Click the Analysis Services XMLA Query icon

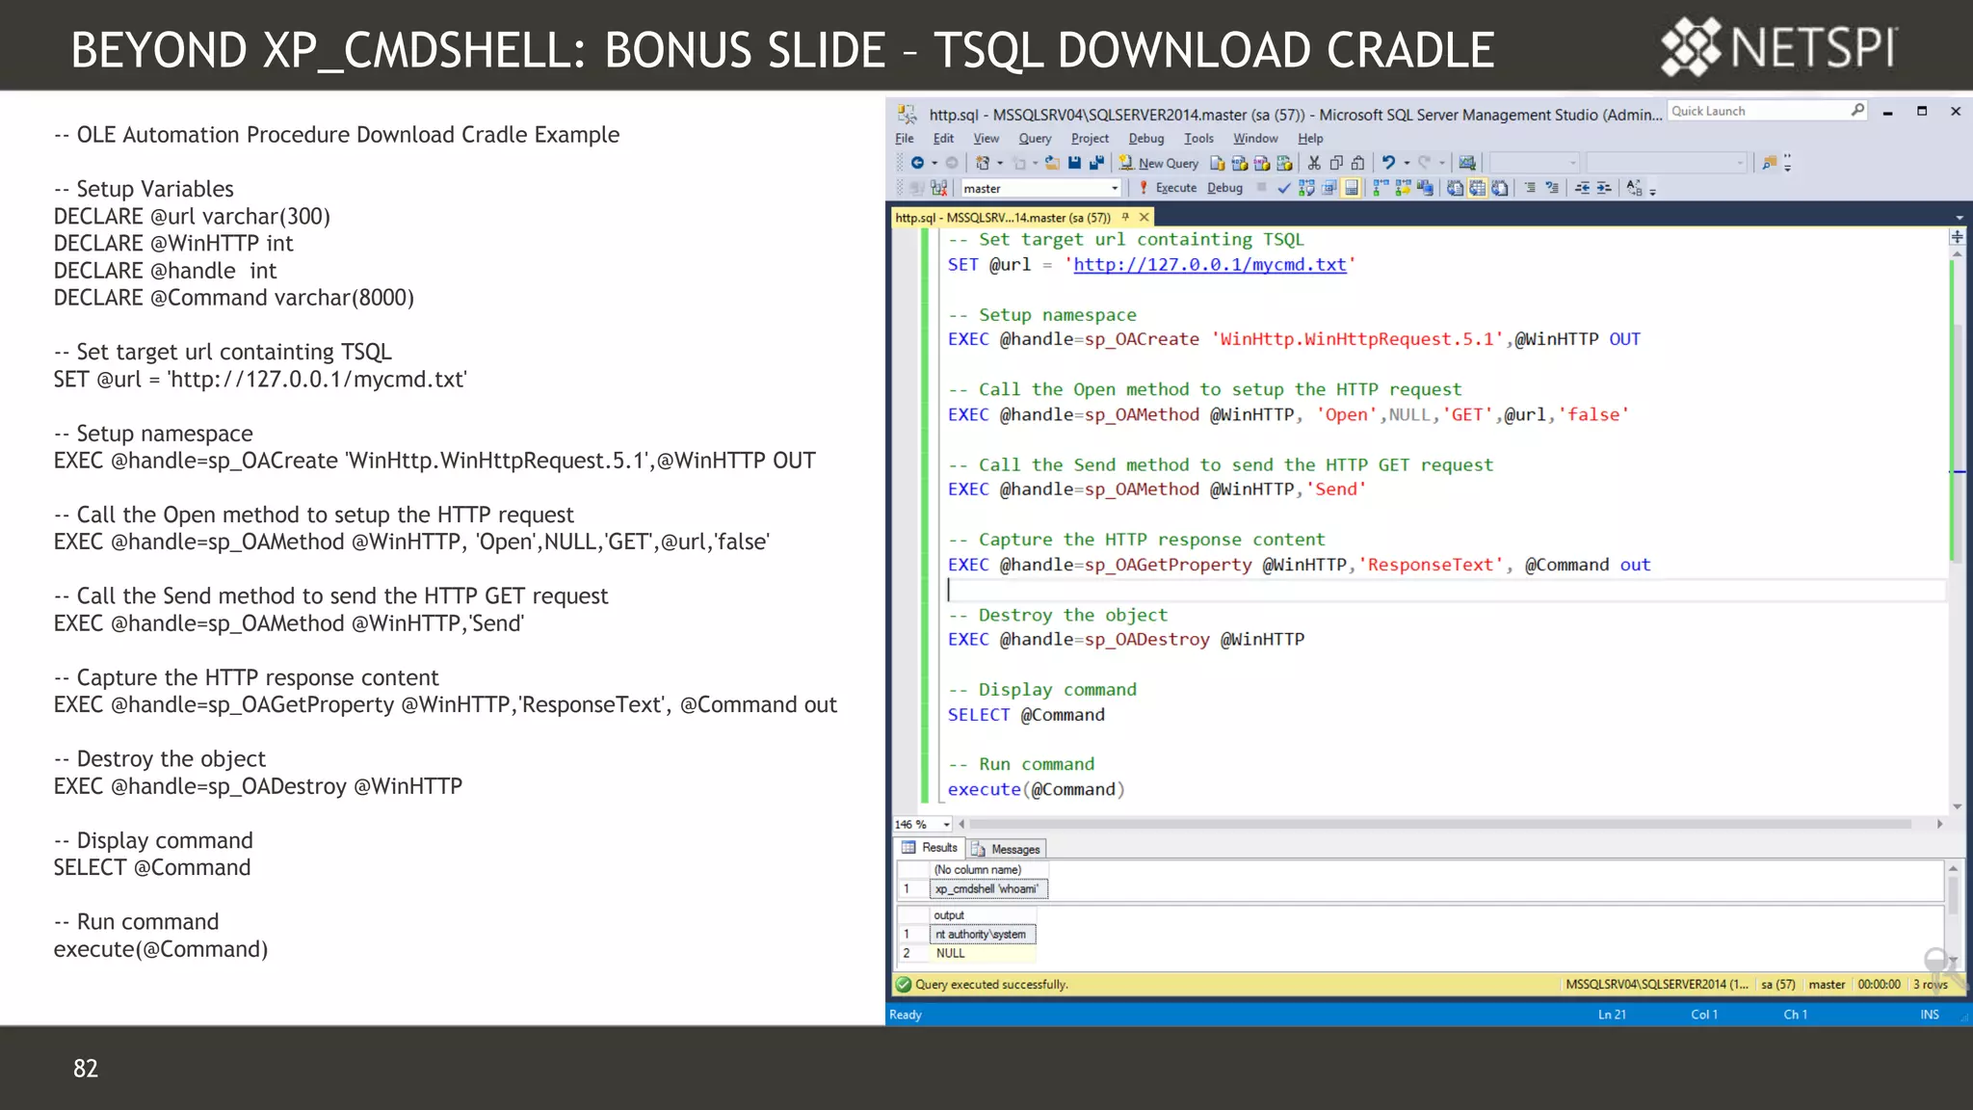pyautogui.click(x=1284, y=163)
